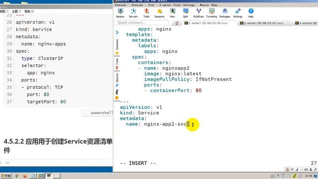The height and width of the screenshot is (179, 318).
Task: Open the 帮助 (Help) menu in left window
Action: click(29, 11)
